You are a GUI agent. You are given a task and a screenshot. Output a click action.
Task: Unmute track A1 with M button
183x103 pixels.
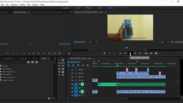82,84
